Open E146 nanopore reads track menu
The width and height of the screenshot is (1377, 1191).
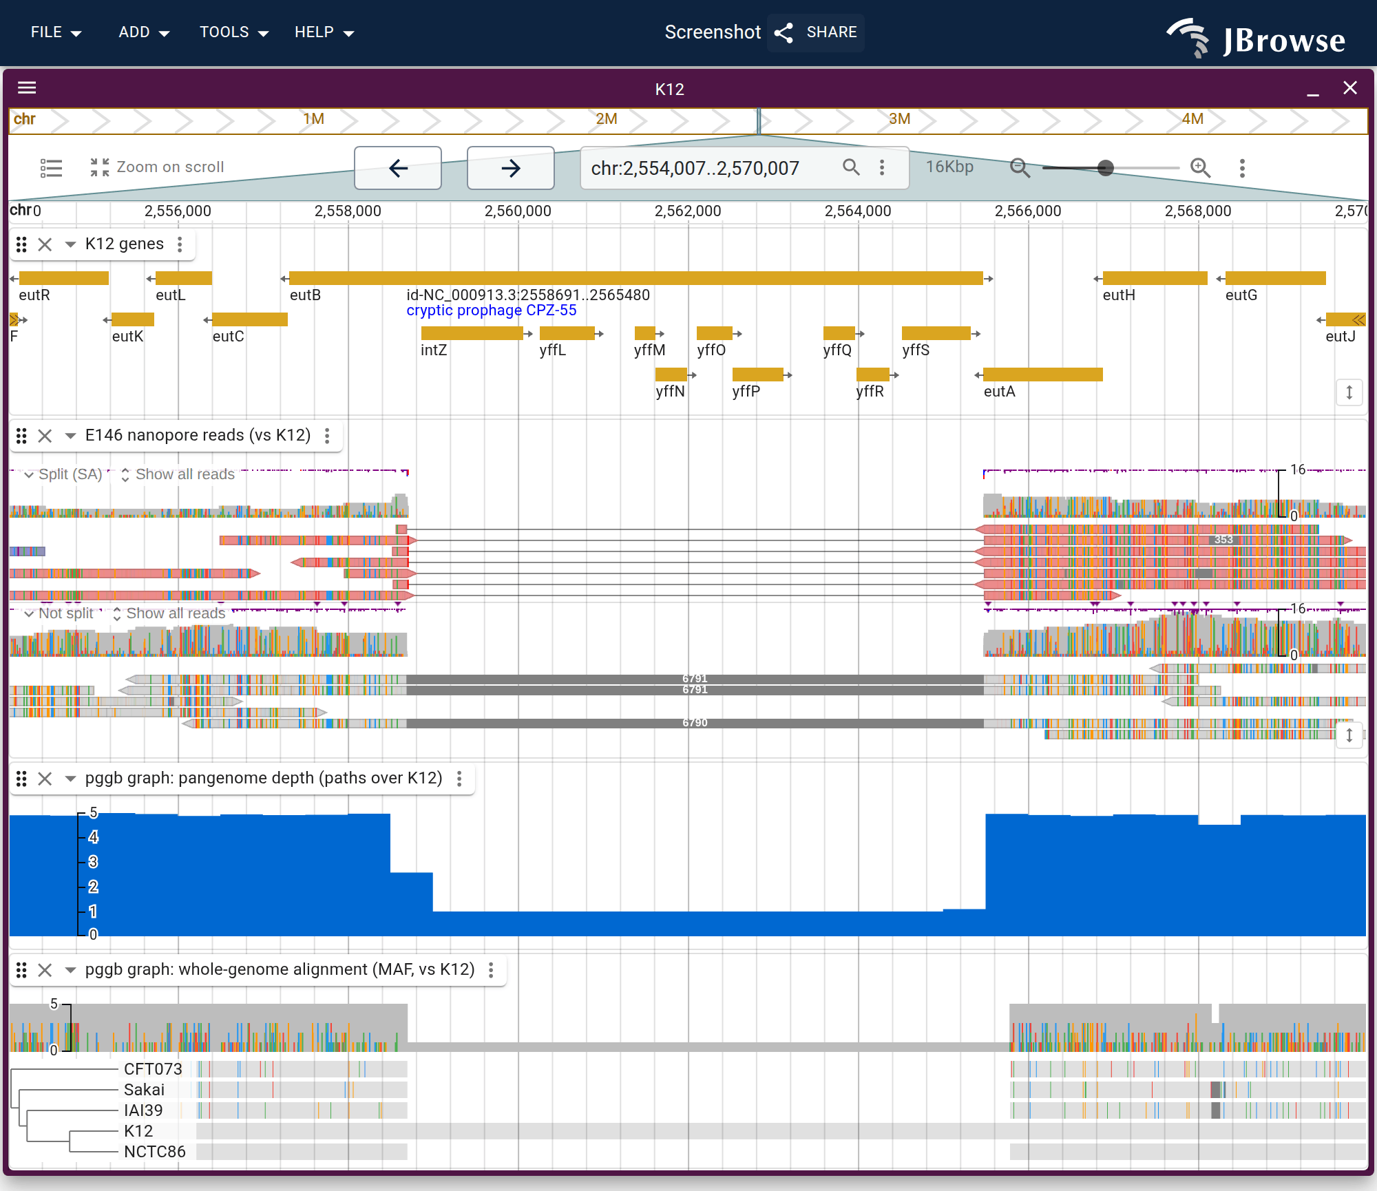coord(327,436)
